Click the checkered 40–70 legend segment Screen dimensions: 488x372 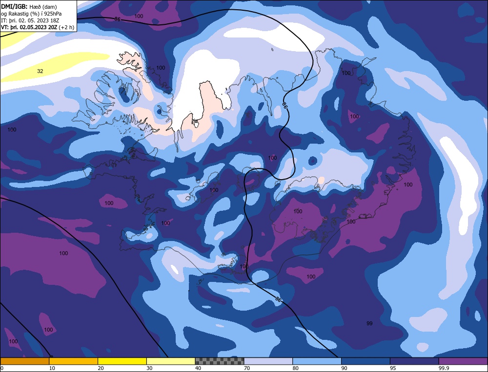(x=220, y=361)
